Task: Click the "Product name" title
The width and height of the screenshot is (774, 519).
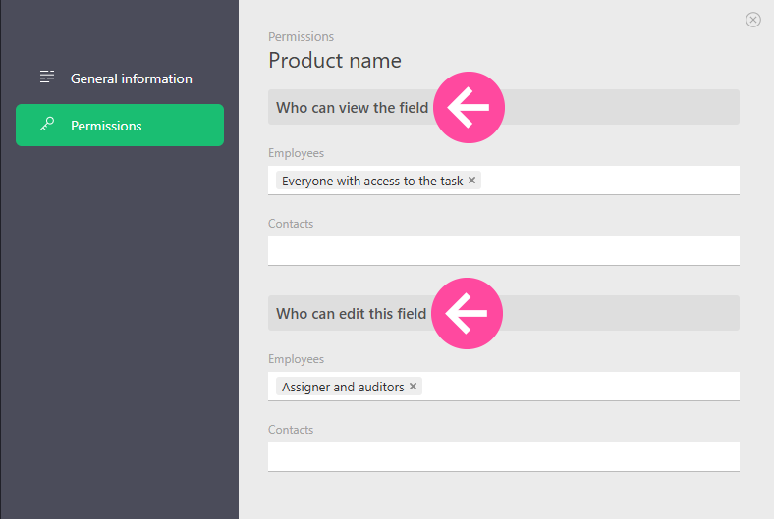Action: (334, 61)
